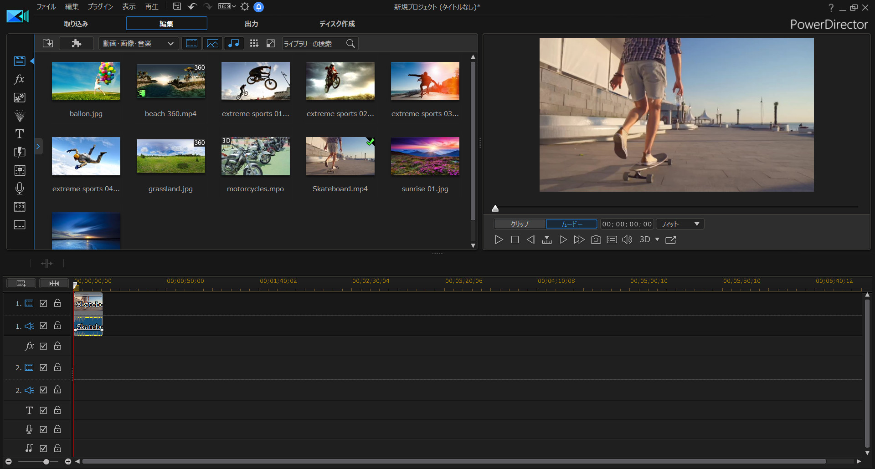Viewport: 875px width, 469px height.
Task: Uncheck audio track 1 enable checkbox
Action: [43, 326]
